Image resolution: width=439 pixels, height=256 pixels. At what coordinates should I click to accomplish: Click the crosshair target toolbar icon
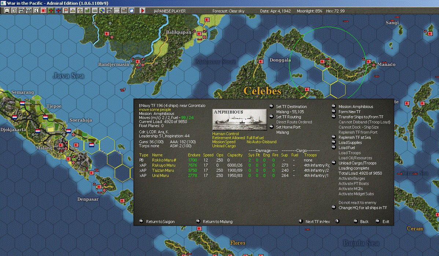110,11
